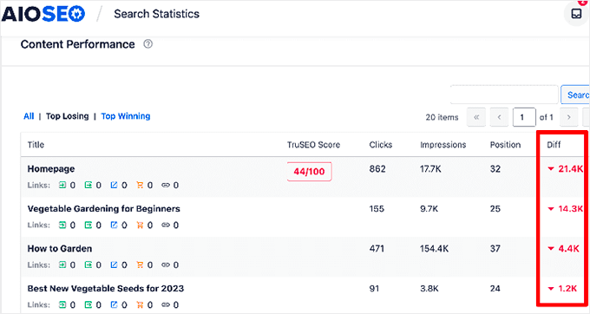Click the Homepage affiliate links cart icon

[140, 185]
